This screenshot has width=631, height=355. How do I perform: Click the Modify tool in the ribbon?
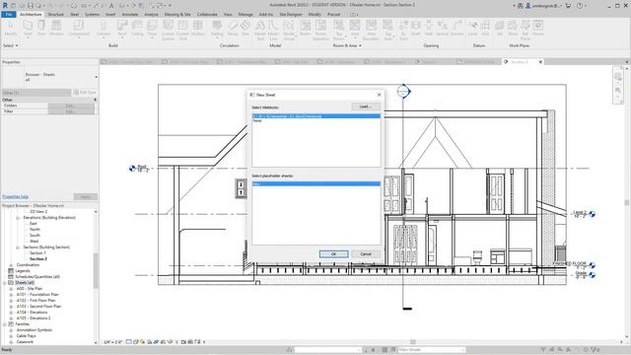(x=11, y=29)
